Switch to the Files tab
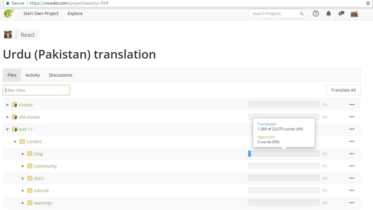This screenshot has height=210, width=373. pyautogui.click(x=12, y=75)
